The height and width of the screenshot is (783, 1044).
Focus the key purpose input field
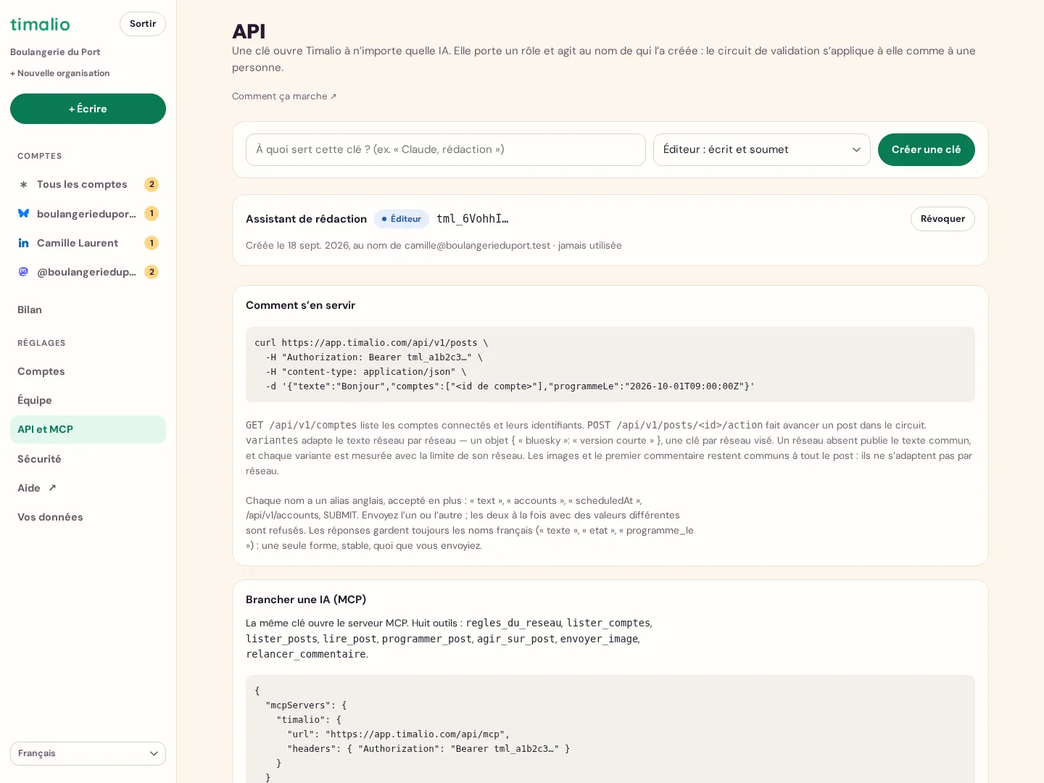pos(446,149)
